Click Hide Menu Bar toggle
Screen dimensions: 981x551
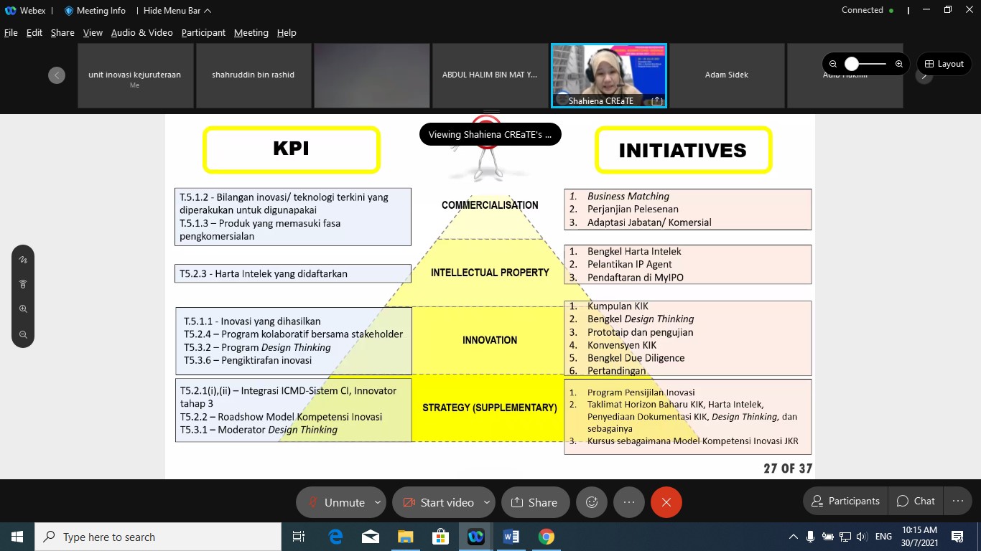(177, 11)
